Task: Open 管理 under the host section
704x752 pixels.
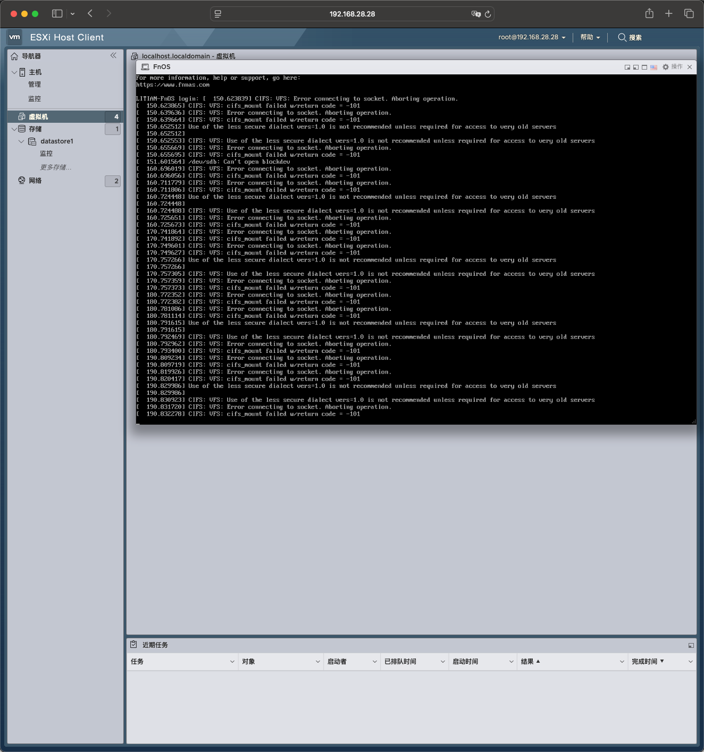Action: point(35,85)
